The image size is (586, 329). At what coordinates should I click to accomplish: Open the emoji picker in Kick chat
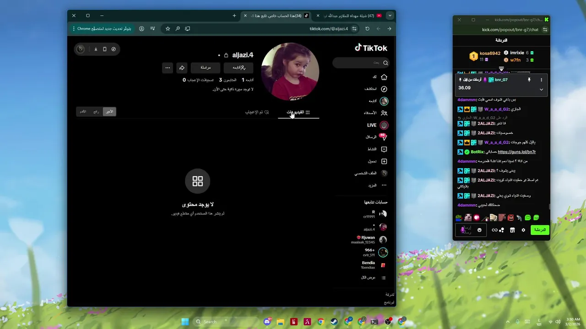(479, 230)
